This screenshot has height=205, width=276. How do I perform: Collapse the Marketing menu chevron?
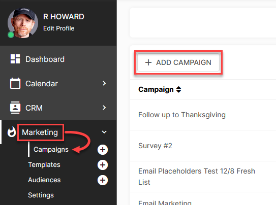pyautogui.click(x=104, y=132)
